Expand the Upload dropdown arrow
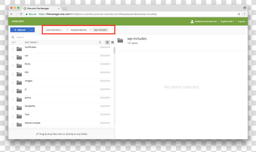Image resolution: width=256 pixels, height=152 pixels. 32,30
